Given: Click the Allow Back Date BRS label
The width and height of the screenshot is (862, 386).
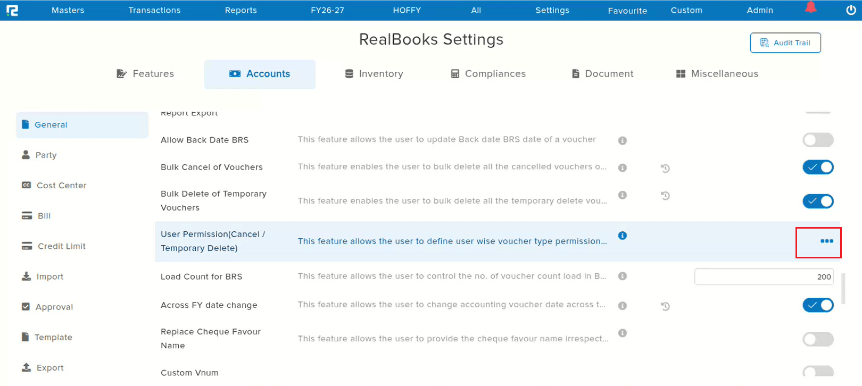Looking at the screenshot, I should [x=204, y=140].
